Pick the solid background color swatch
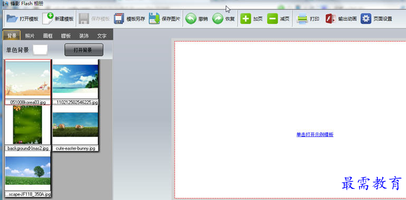Image resolution: width=406 pixels, height=200 pixels. point(40,50)
